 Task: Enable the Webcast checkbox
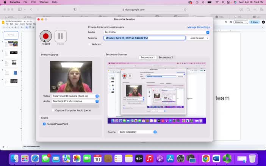[x=90, y=44]
